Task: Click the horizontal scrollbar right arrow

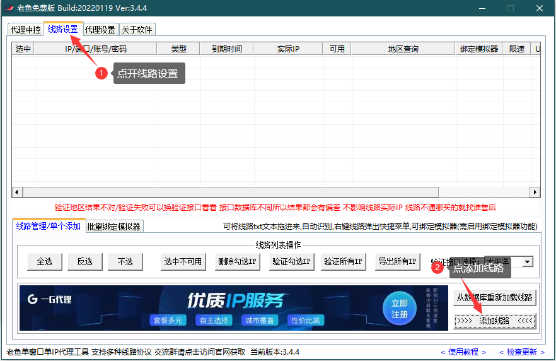Action: (x=535, y=192)
